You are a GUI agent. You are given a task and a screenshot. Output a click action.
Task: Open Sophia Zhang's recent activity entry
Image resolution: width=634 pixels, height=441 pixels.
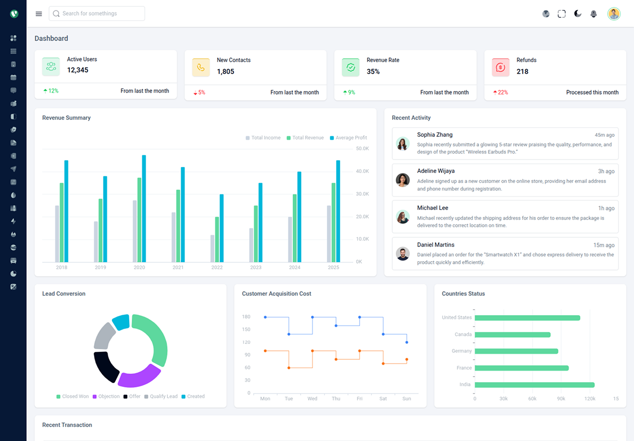(x=505, y=144)
